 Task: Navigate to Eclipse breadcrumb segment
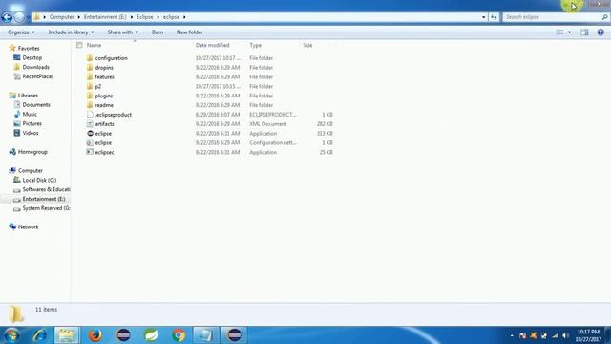(144, 17)
